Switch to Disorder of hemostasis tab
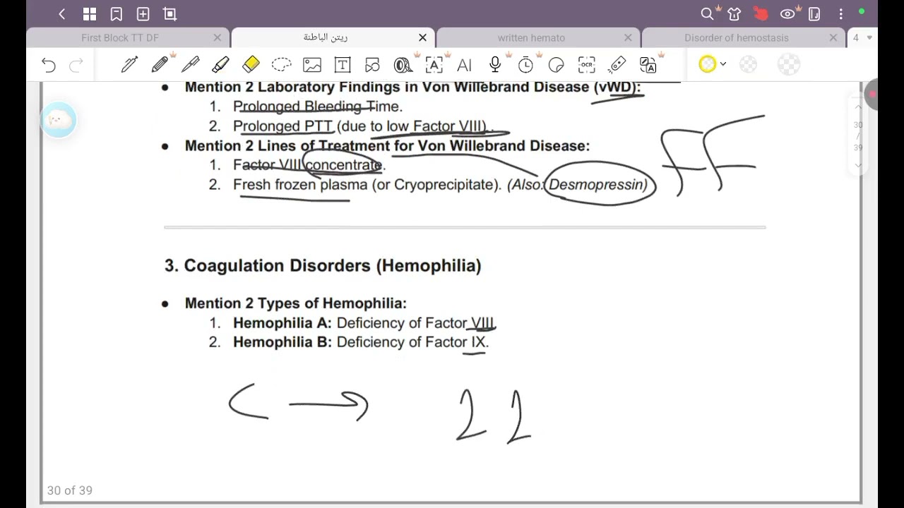 [x=737, y=38]
